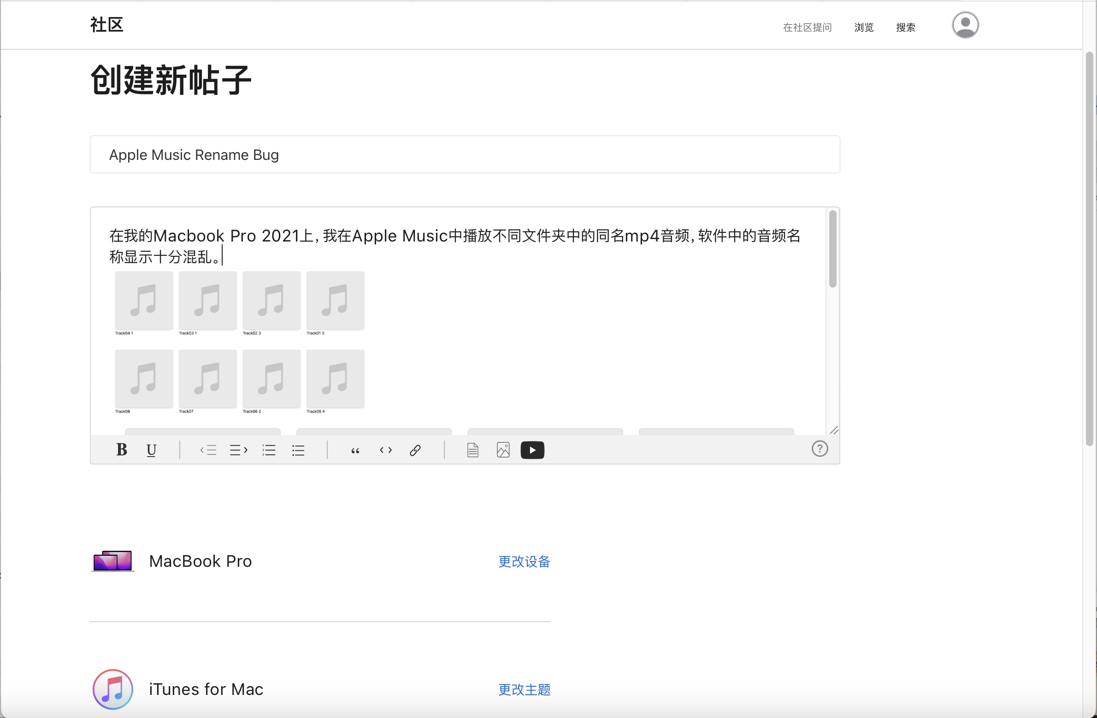Toggle bold formatting in editor toolbar
This screenshot has width=1097, height=718.
(x=121, y=450)
